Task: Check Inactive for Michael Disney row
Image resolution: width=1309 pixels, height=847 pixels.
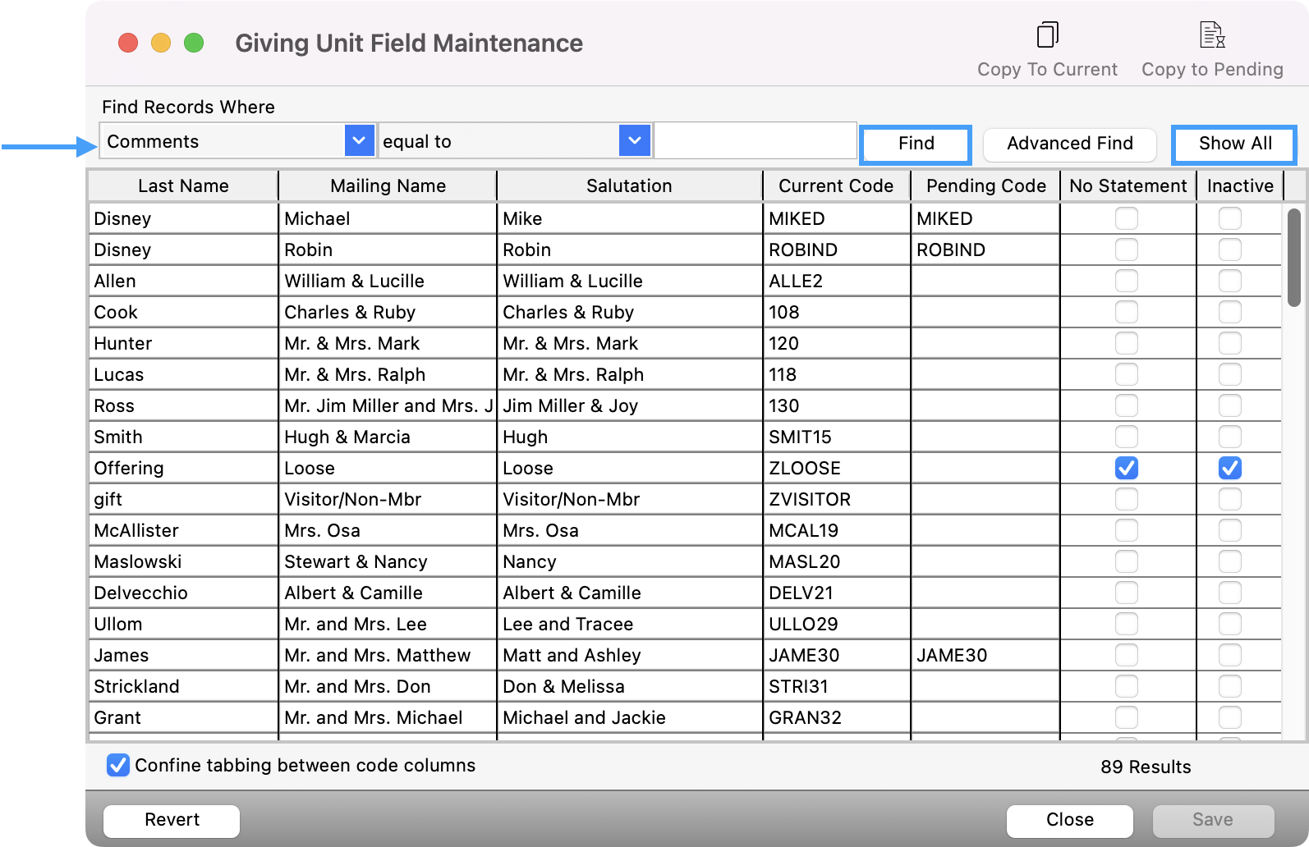Action: [x=1229, y=218]
